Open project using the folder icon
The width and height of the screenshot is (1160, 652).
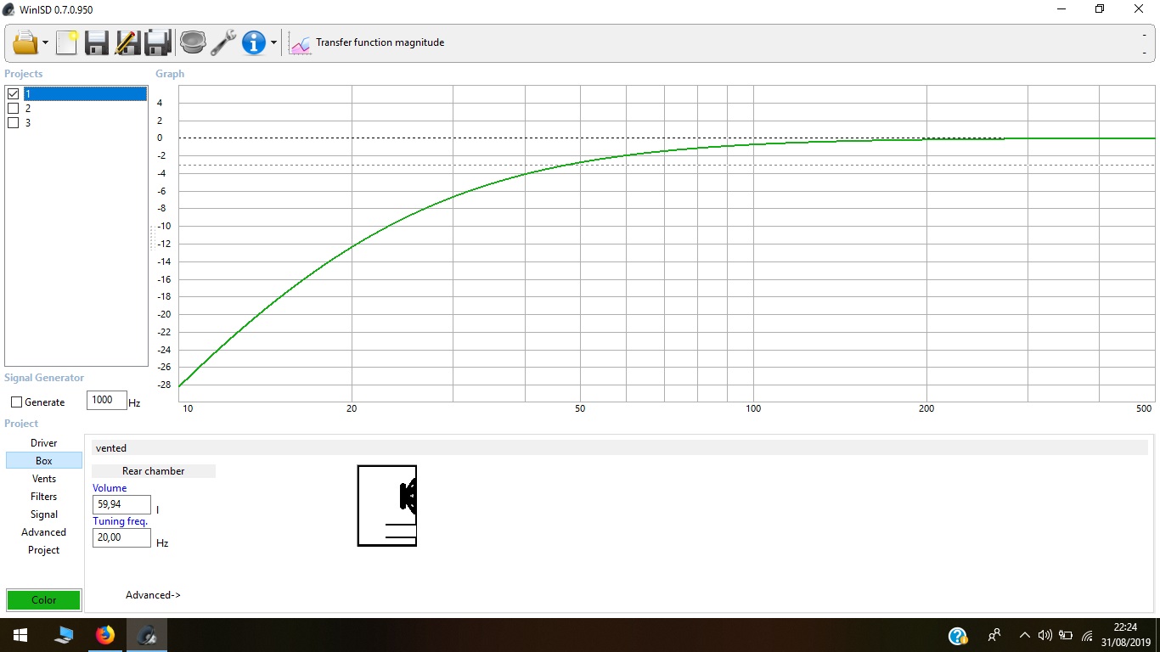(25, 42)
